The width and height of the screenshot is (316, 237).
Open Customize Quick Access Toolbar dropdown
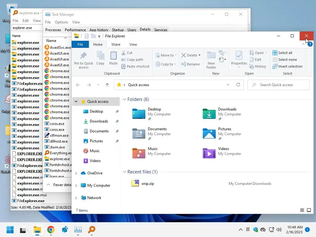point(99,36)
